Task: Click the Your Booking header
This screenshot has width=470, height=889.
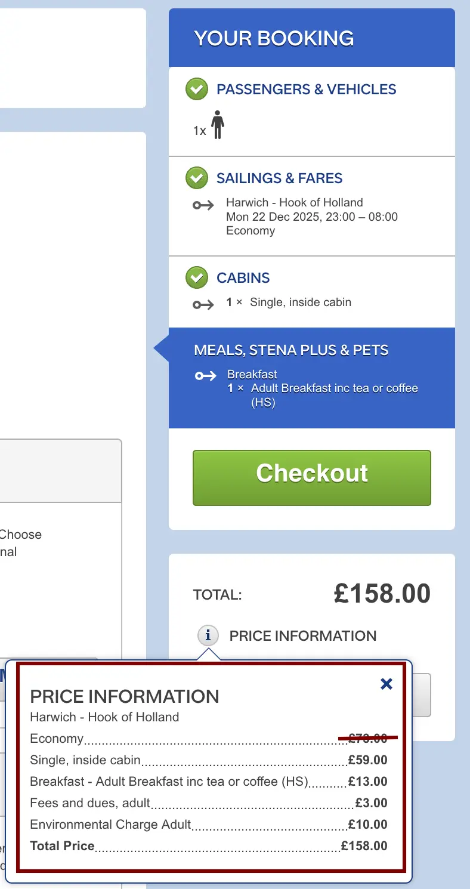Action: (274, 38)
